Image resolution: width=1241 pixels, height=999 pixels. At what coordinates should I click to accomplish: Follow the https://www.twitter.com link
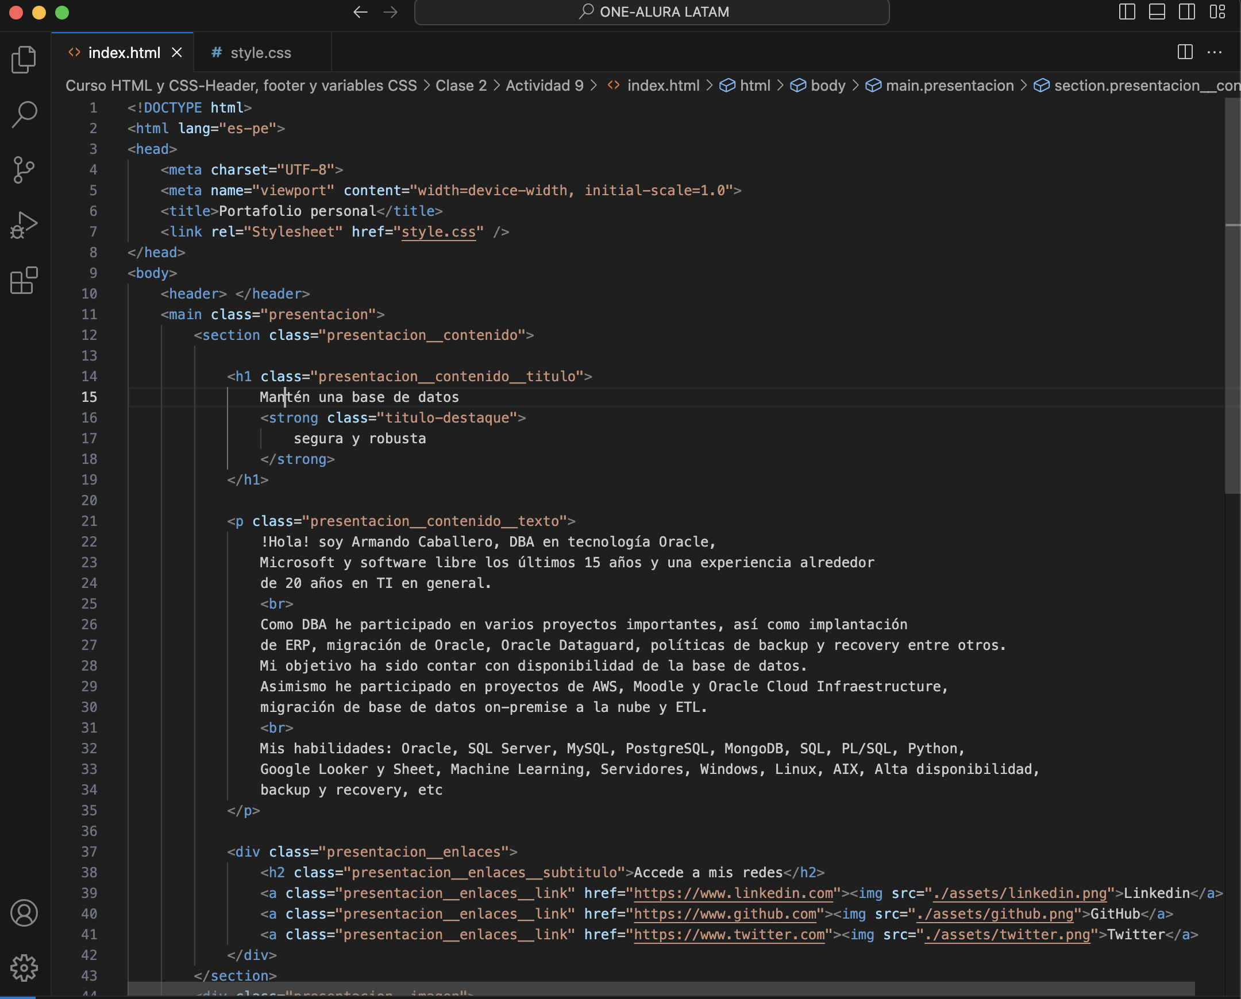point(730,935)
